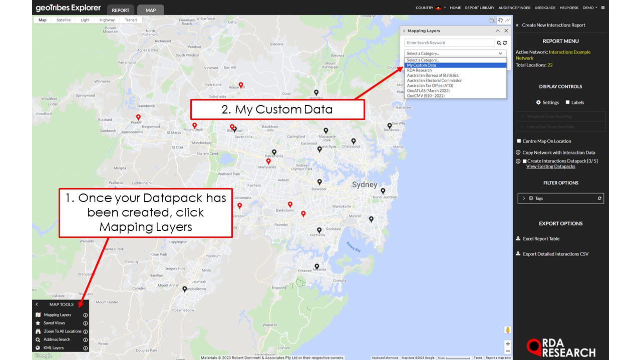Open HELP DESK in top navigation
This screenshot has height=360, width=641.
[569, 8]
